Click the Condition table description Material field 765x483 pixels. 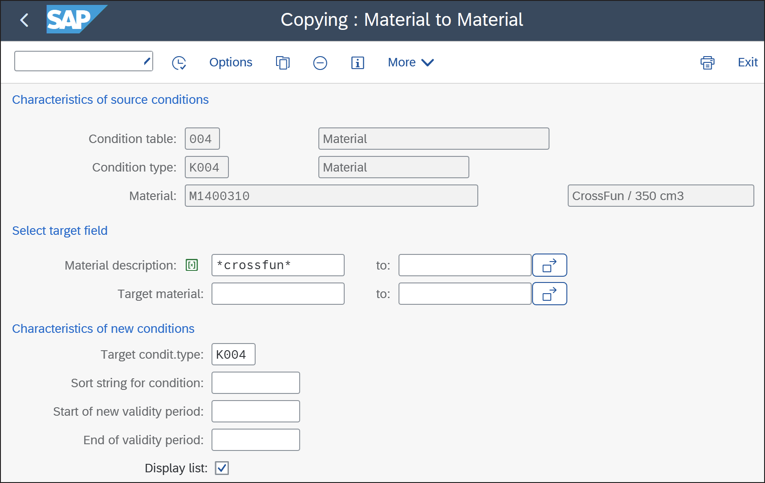point(434,139)
